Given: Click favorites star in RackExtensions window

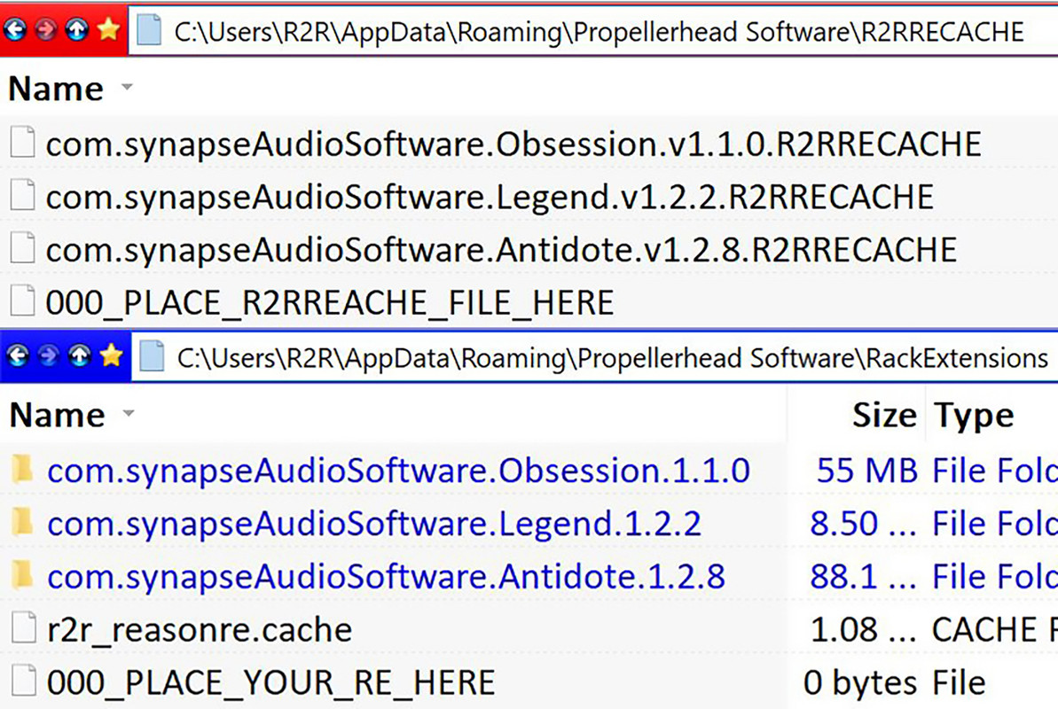Looking at the screenshot, I should 112,354.
